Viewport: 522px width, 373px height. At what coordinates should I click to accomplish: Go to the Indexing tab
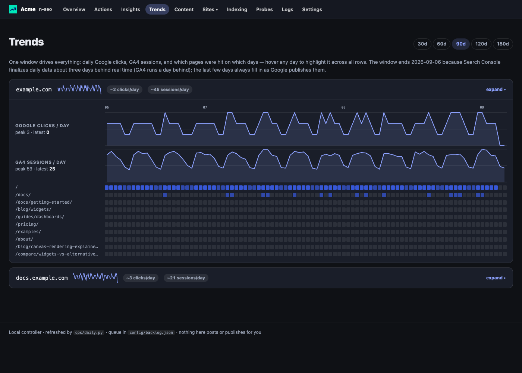(x=237, y=9)
